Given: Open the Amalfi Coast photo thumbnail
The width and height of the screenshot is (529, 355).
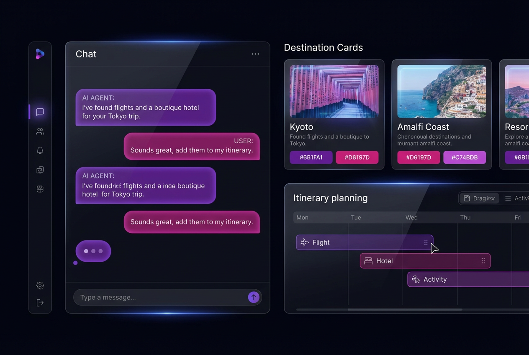Looking at the screenshot, I should tap(442, 91).
